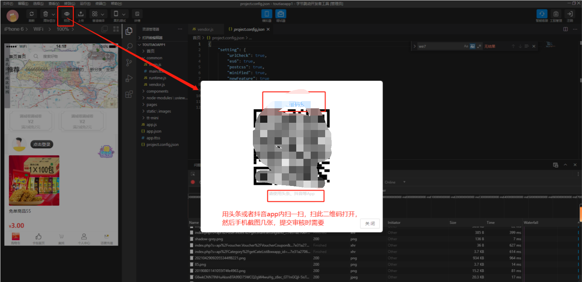Click the find previous match arrow

(x=513, y=46)
